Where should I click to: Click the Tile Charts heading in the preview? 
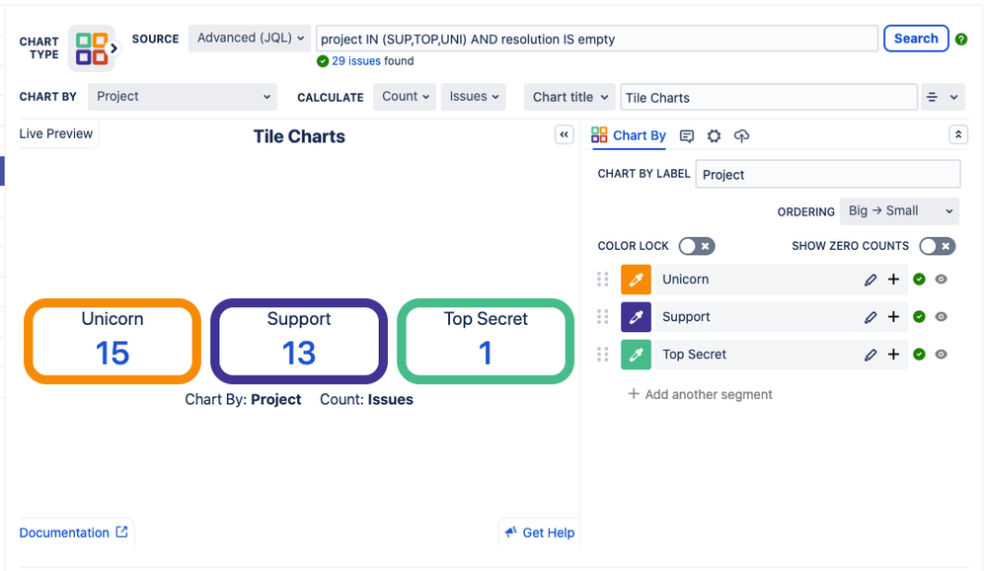(x=299, y=136)
